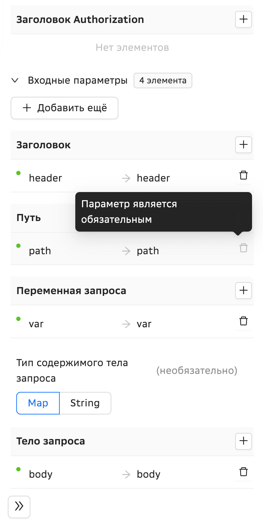Click the green status dot next to var
The image size is (263, 531).
18,318
